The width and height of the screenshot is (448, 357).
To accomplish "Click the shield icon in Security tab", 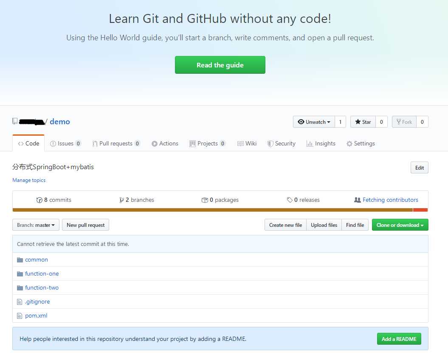I will pos(270,144).
